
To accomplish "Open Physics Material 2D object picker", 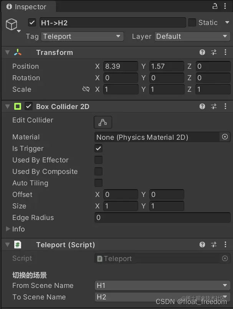I will [x=225, y=137].
